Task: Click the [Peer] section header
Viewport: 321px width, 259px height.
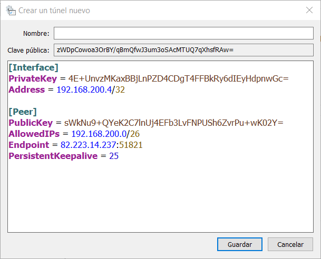Action: (23, 112)
